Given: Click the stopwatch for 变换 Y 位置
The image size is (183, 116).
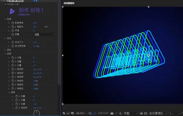Looking at the screenshot, I should (13, 62).
